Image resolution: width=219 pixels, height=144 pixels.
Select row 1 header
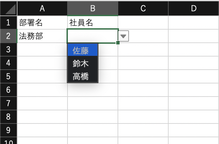click(8, 23)
